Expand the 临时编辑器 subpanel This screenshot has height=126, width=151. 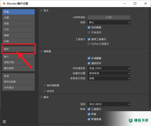[45, 86]
